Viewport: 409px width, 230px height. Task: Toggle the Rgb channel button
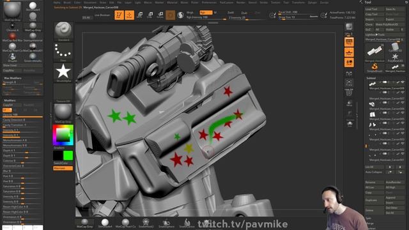(x=206, y=13)
